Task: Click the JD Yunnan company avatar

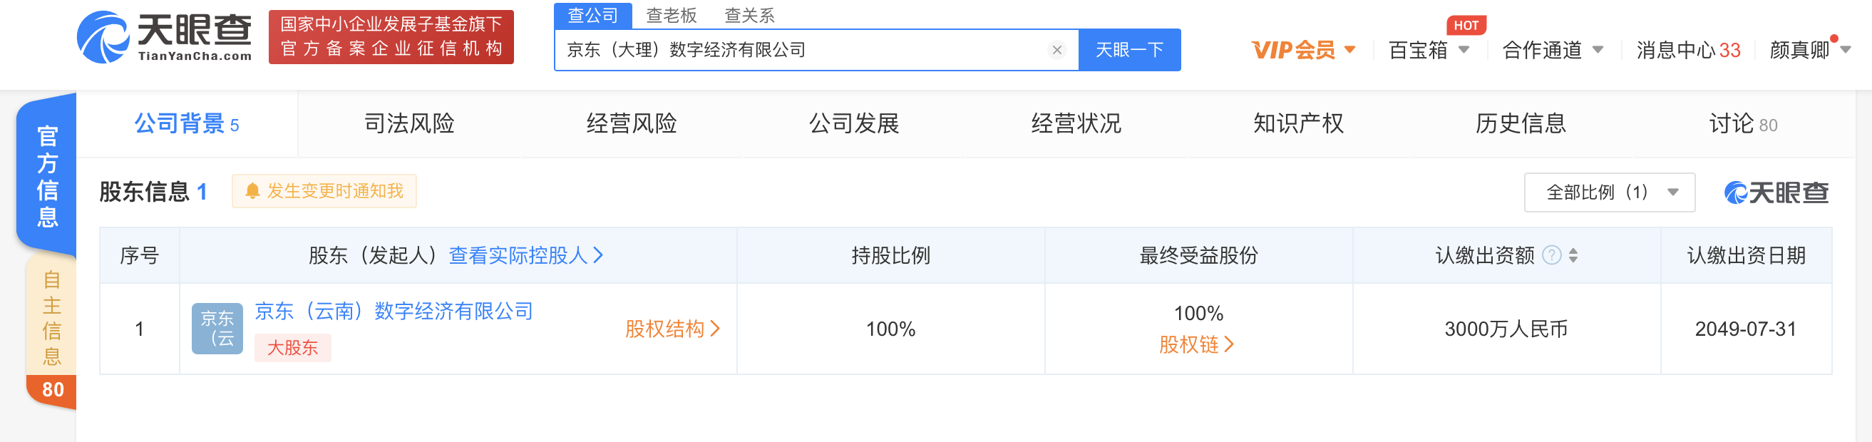Action: (x=217, y=329)
